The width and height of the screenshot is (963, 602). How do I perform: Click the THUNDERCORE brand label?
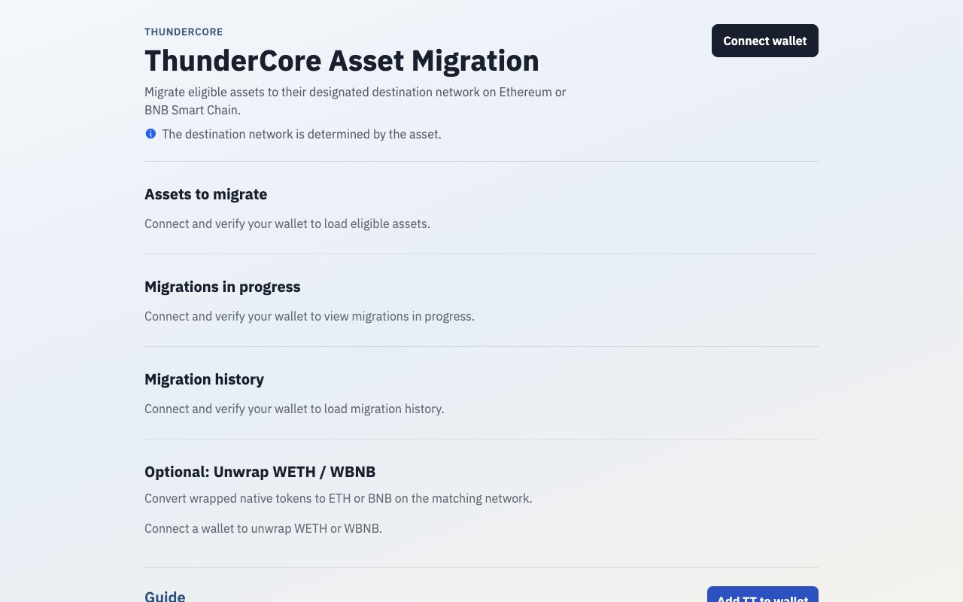184,32
